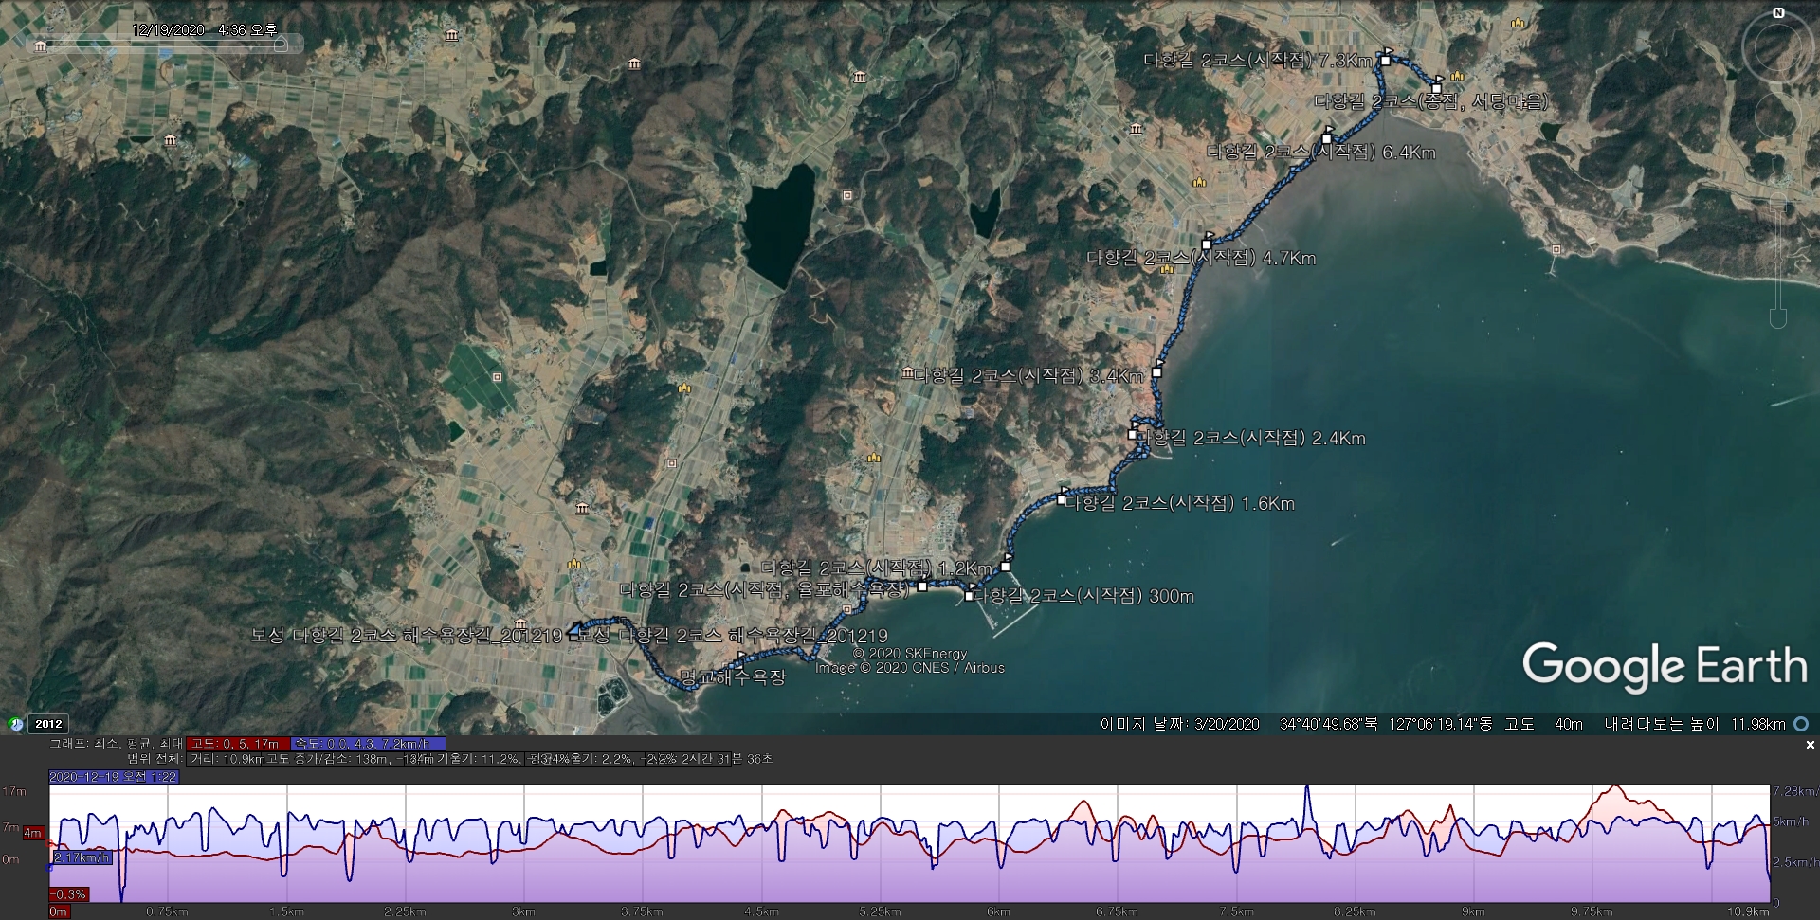Image resolution: width=1820 pixels, height=920 pixels.
Task: Click the 0.75km tick on distance axis
Action: point(167,911)
